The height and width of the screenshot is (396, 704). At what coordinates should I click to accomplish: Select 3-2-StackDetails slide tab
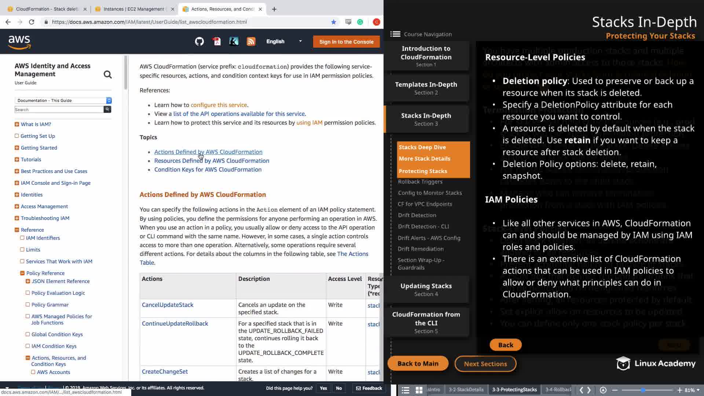coord(466,390)
